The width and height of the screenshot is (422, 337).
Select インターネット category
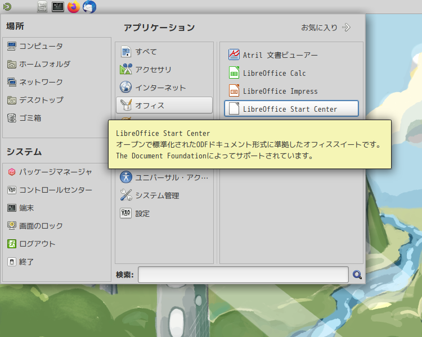pos(164,88)
